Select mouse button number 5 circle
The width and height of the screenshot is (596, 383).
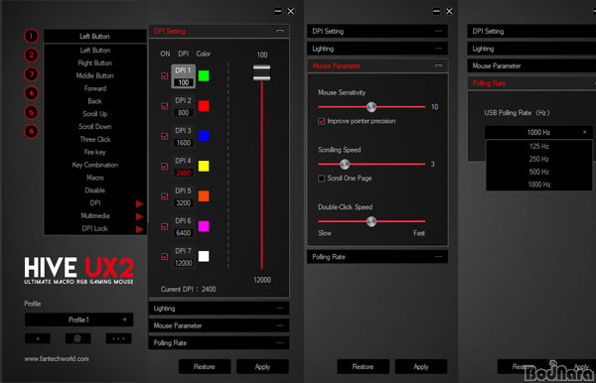coord(31,112)
